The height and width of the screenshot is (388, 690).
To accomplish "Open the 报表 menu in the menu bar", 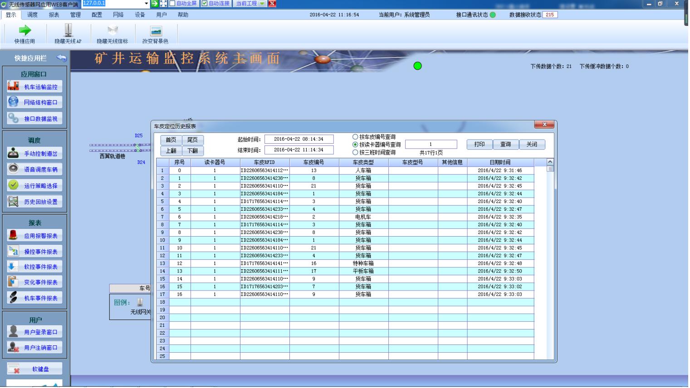I will click(x=54, y=15).
